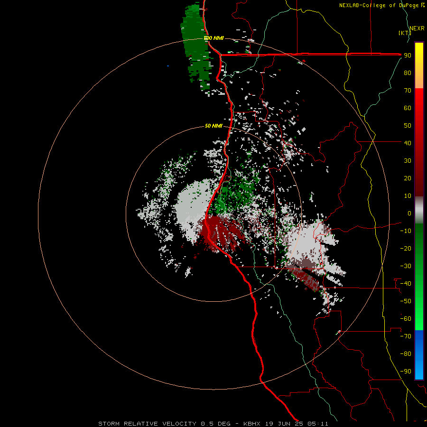Click the NEXR text at top right
Screen dimensions: 427x427
417,28
